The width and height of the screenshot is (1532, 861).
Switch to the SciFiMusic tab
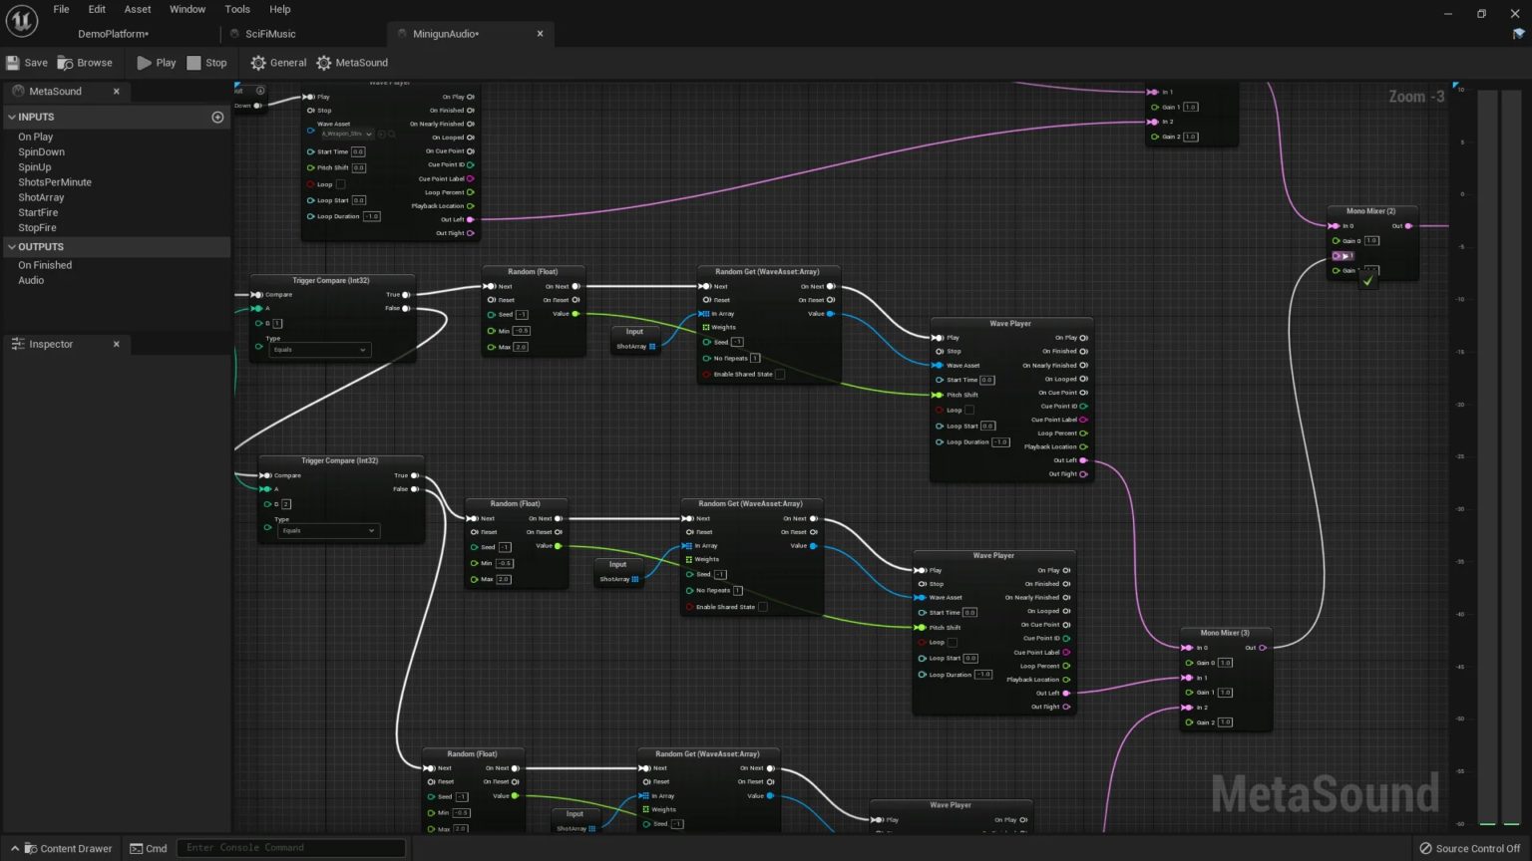269,33
